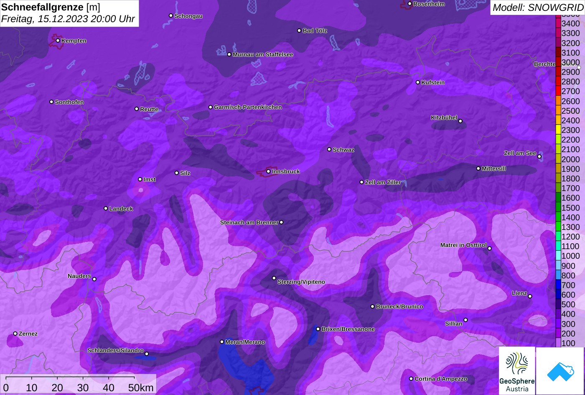Click the legend value 500
The height and width of the screenshot is (395, 585).
point(568,305)
